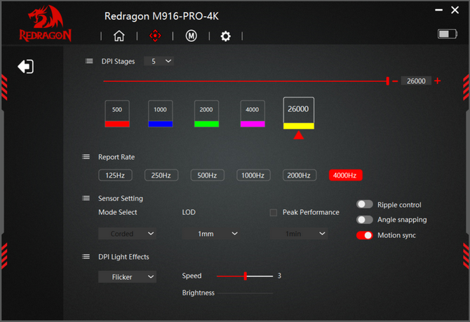
Task: Click the exit profile arrow icon
Action: (x=26, y=66)
